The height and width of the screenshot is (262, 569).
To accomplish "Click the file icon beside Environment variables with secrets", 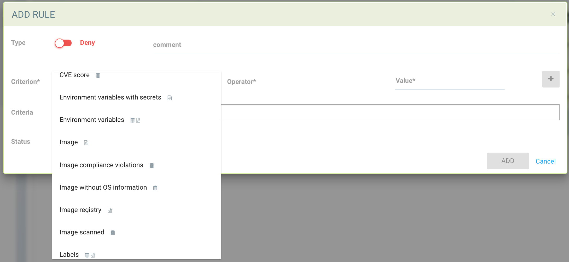I will coord(170,98).
